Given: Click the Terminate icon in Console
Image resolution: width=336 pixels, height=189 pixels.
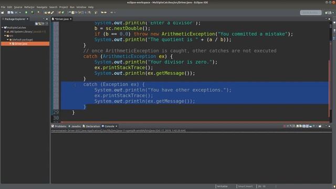Looking at the screenshot, I should pyautogui.click(x=285, y=126).
